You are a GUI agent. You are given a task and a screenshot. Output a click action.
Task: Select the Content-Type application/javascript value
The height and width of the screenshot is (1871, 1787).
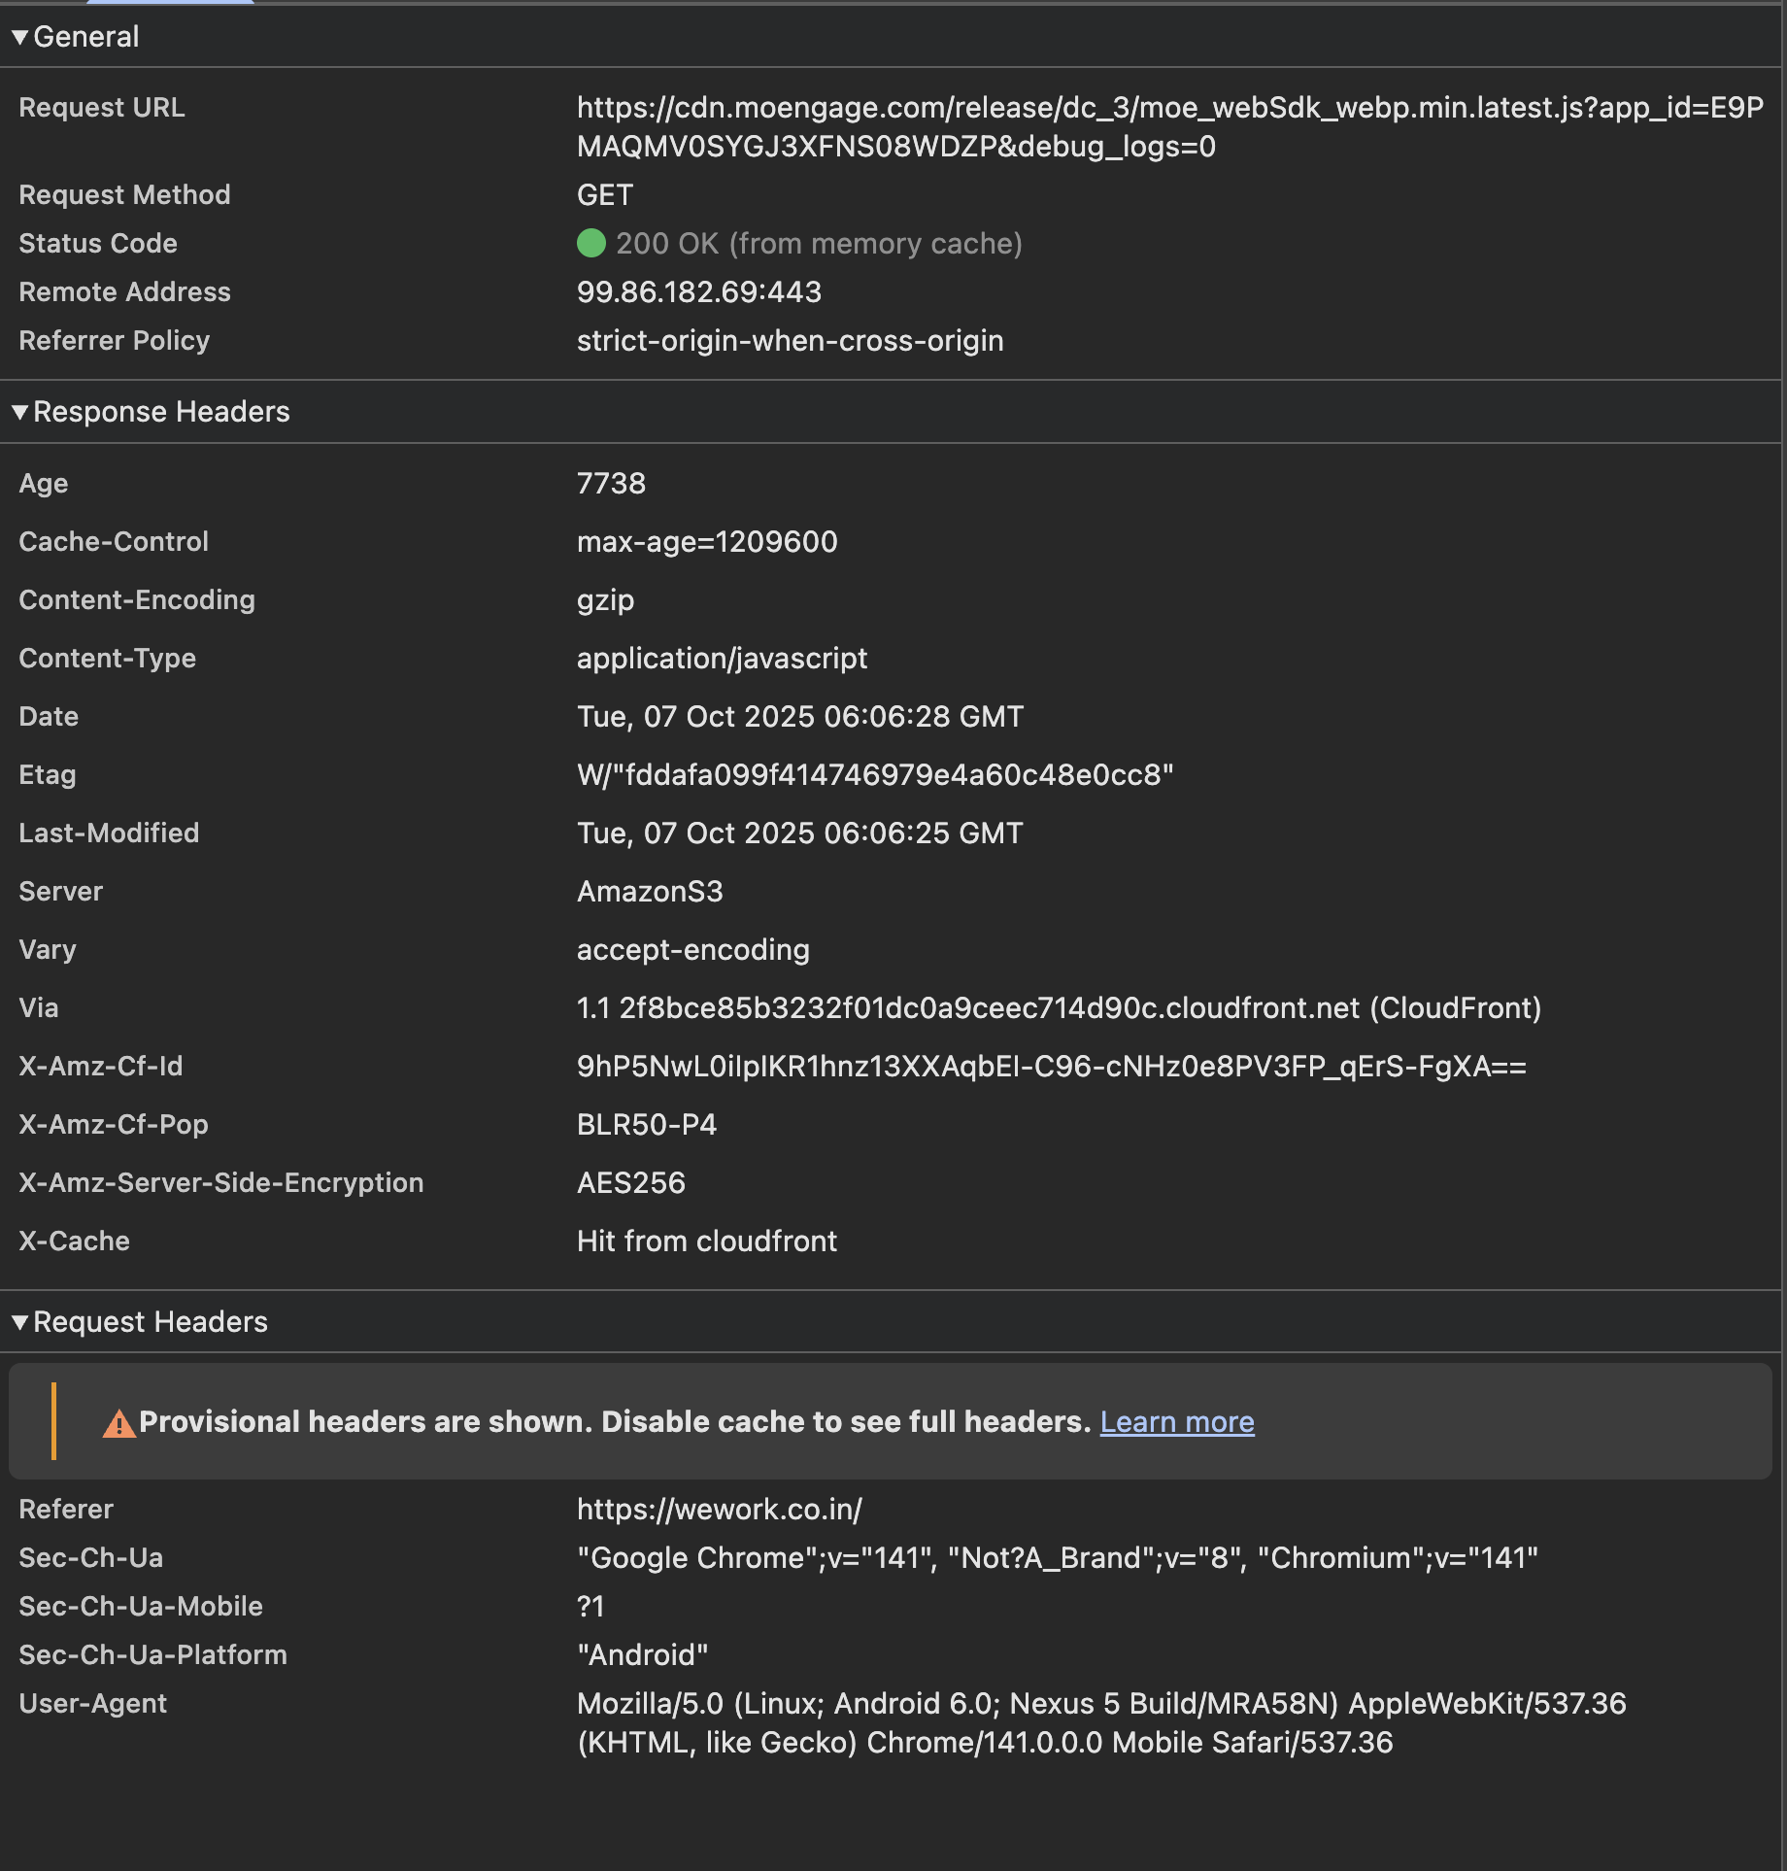[x=722, y=658]
